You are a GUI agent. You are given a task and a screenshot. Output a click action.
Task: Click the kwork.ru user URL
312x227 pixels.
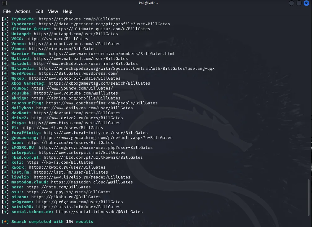67,167
